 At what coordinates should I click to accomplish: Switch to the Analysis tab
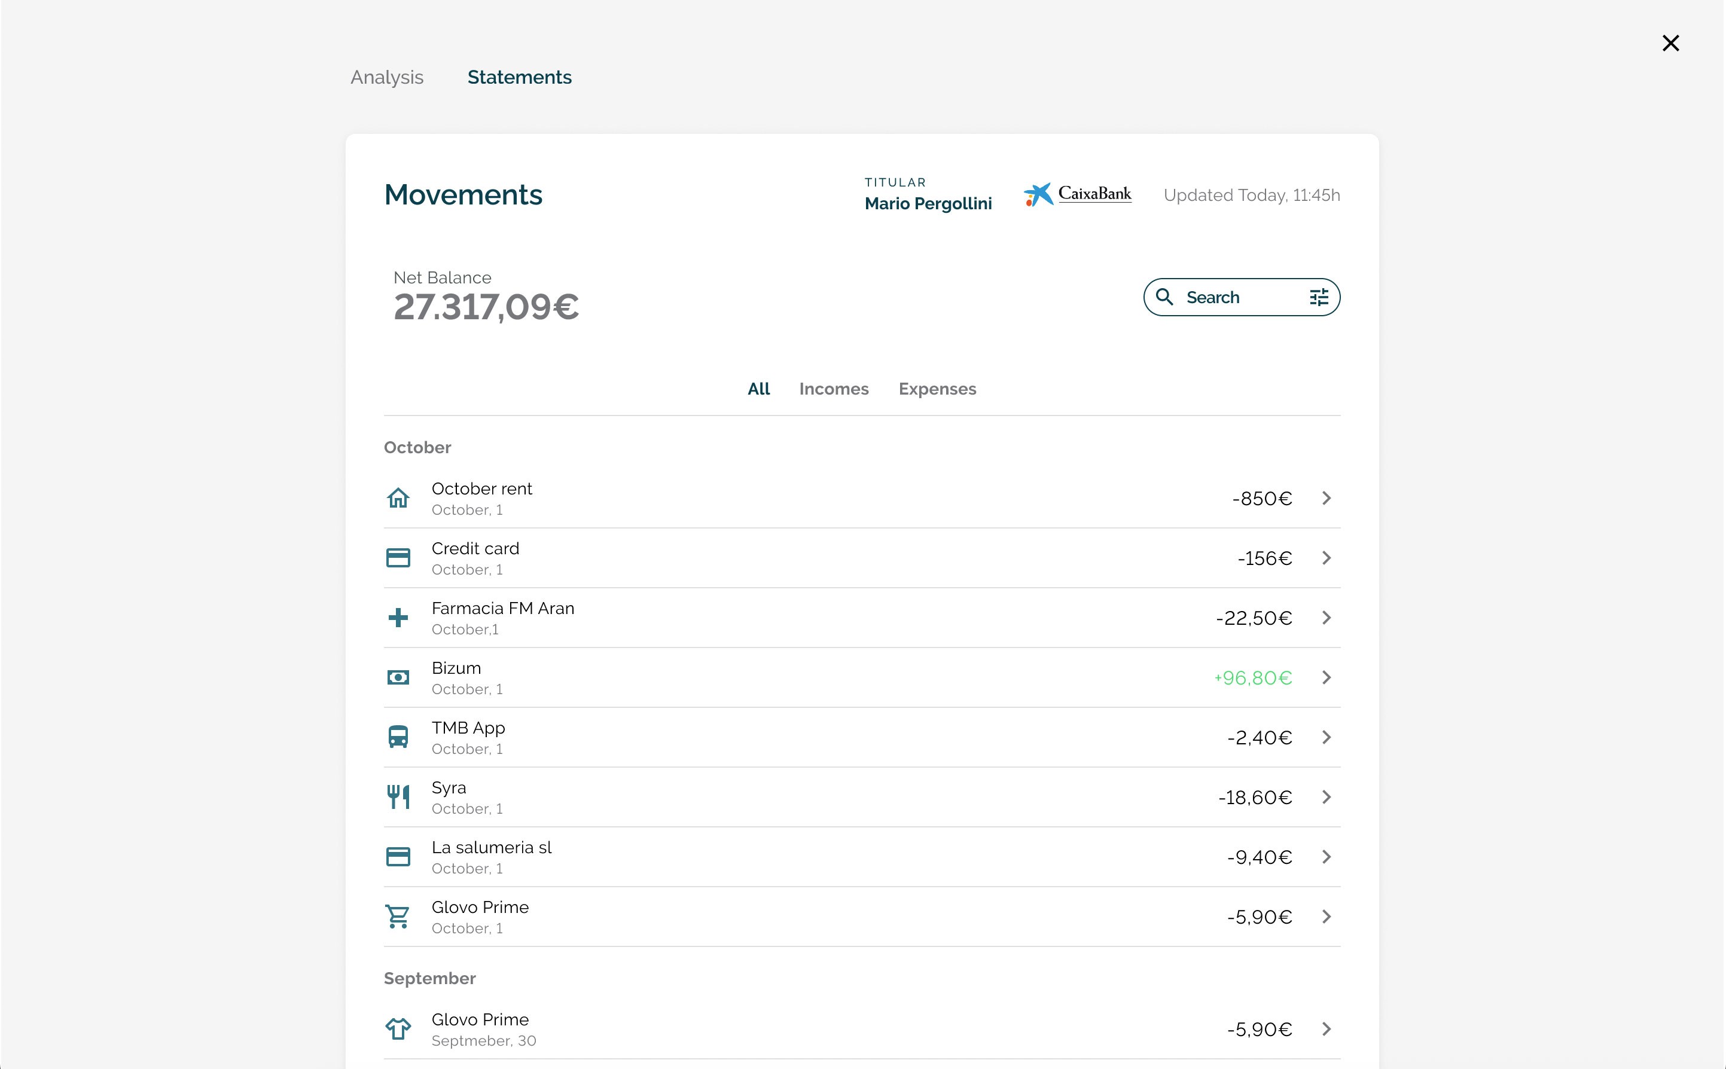(387, 77)
